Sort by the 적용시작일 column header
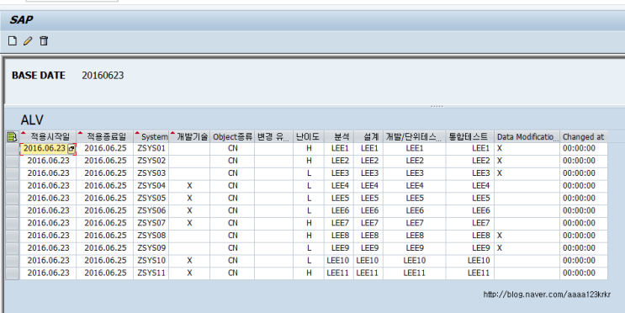 (x=48, y=137)
